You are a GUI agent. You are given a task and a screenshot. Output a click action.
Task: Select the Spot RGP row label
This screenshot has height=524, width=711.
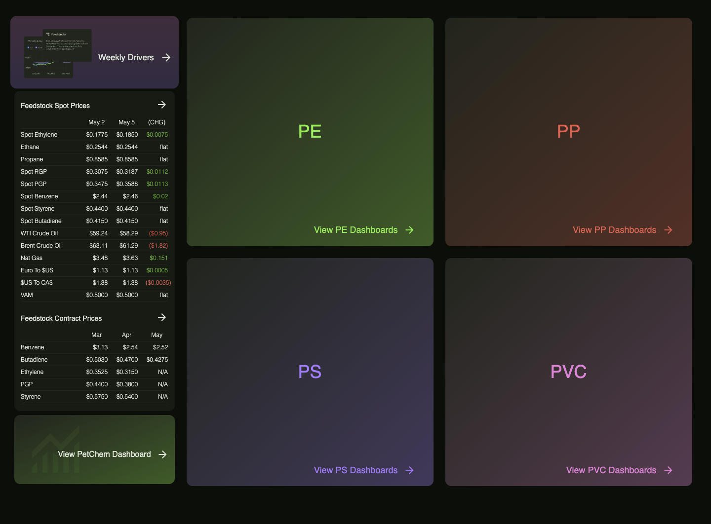pyautogui.click(x=34, y=172)
